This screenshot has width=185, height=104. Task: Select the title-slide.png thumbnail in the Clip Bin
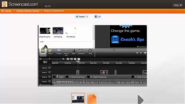[x=71, y=31]
